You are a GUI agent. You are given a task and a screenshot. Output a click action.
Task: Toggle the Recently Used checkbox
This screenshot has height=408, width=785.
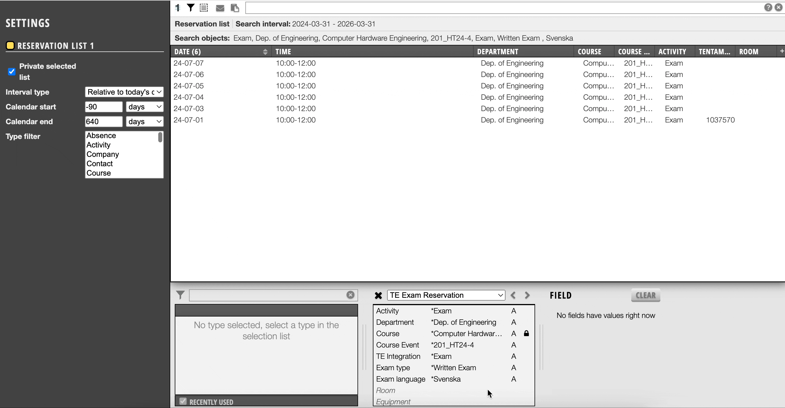(183, 401)
